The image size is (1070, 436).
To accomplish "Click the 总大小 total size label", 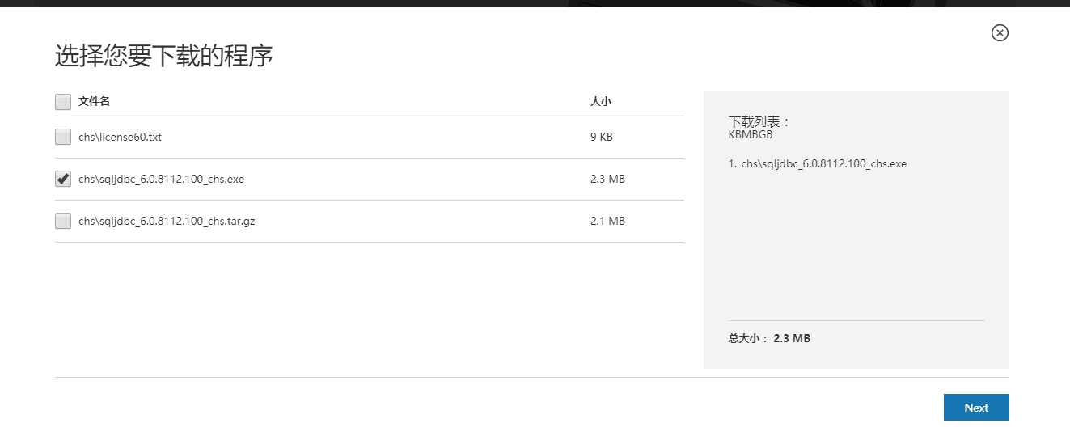I will click(748, 339).
